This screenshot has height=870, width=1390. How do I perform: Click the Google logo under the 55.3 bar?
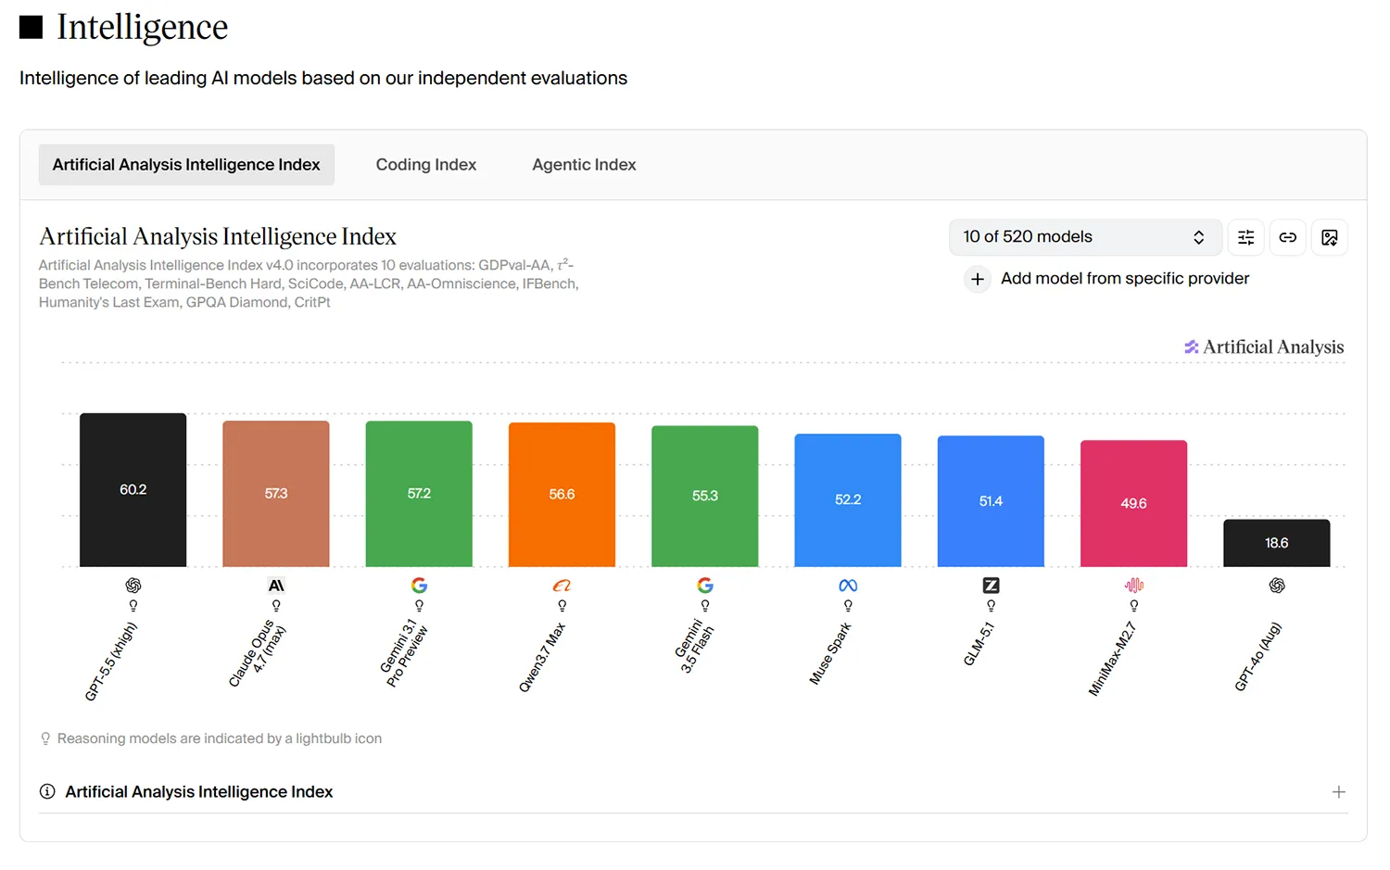point(705,586)
